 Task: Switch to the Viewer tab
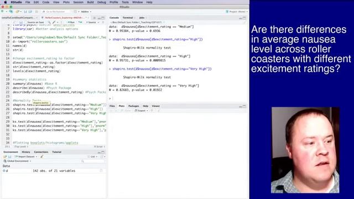click(155, 106)
